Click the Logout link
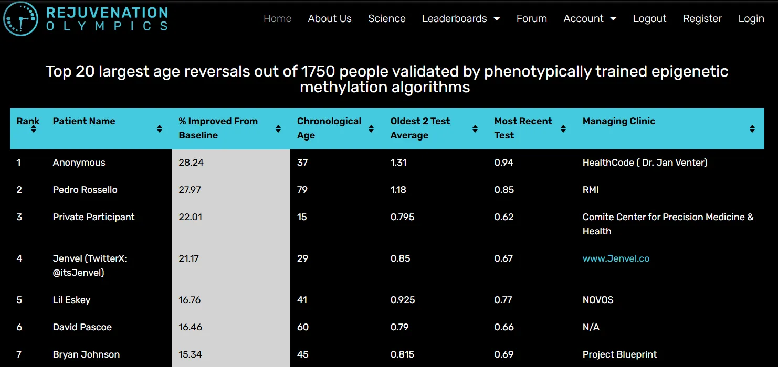 tap(649, 18)
